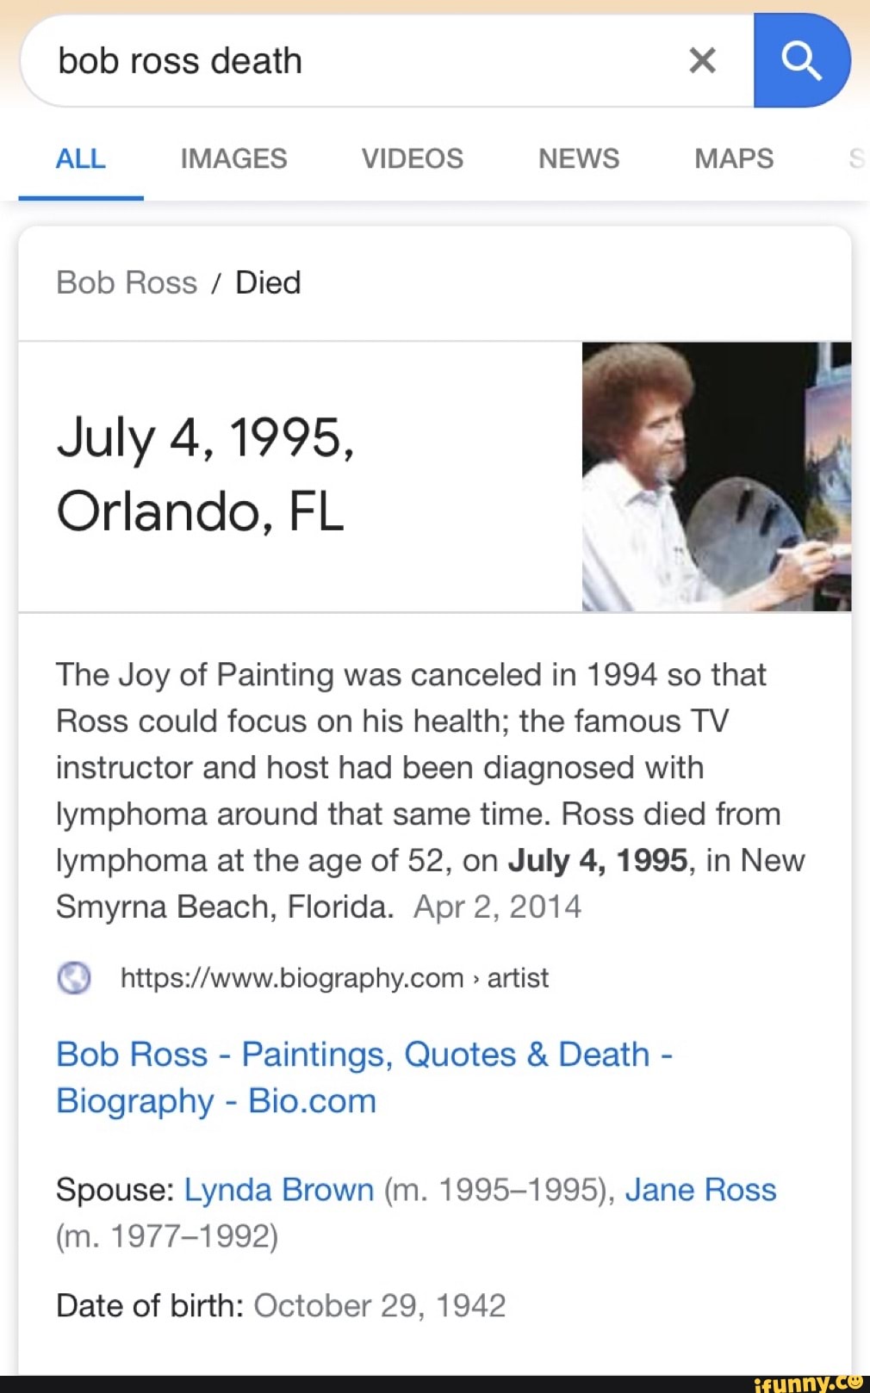Select the bolded July 4, 1995 date text

coord(594,860)
